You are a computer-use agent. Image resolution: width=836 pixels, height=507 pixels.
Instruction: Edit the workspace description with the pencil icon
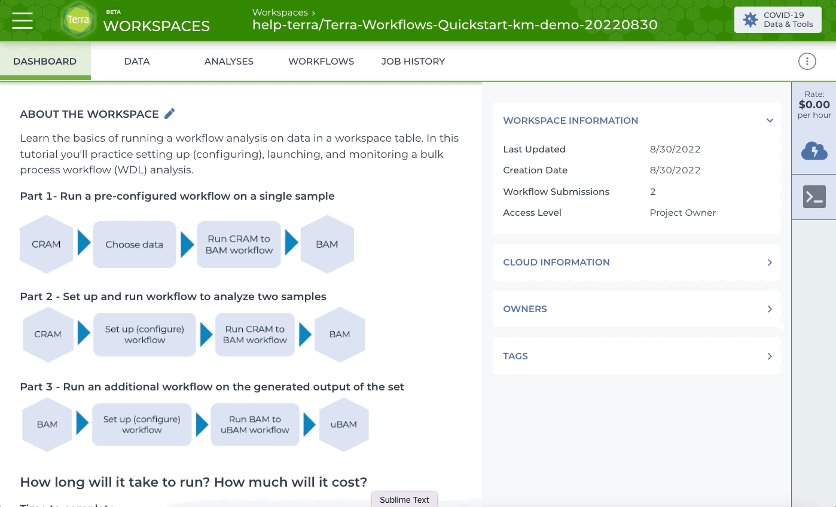point(169,113)
